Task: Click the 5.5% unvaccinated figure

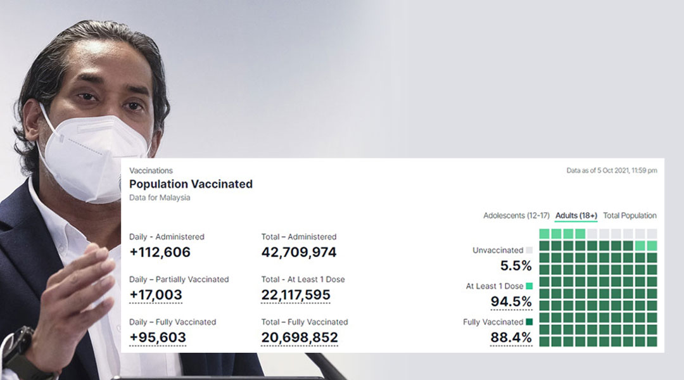Action: [x=516, y=266]
